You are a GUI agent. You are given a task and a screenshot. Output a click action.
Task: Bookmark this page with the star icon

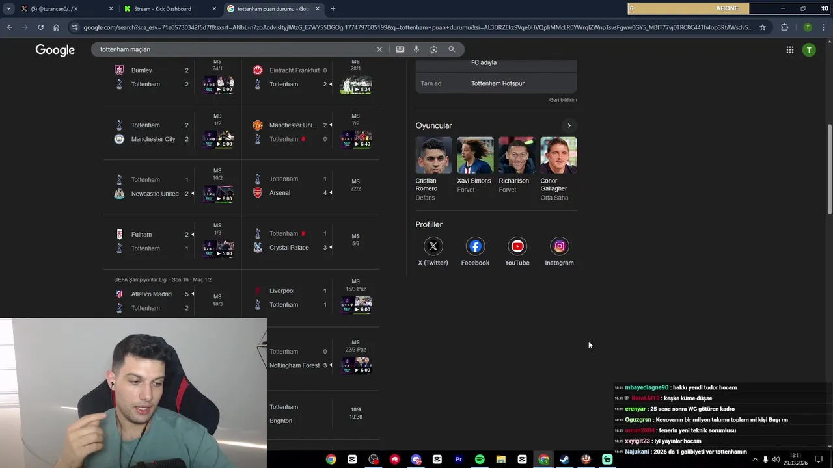[x=763, y=27]
